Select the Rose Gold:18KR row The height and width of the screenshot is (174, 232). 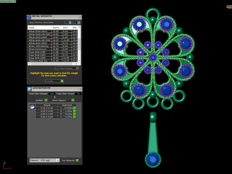(53, 58)
